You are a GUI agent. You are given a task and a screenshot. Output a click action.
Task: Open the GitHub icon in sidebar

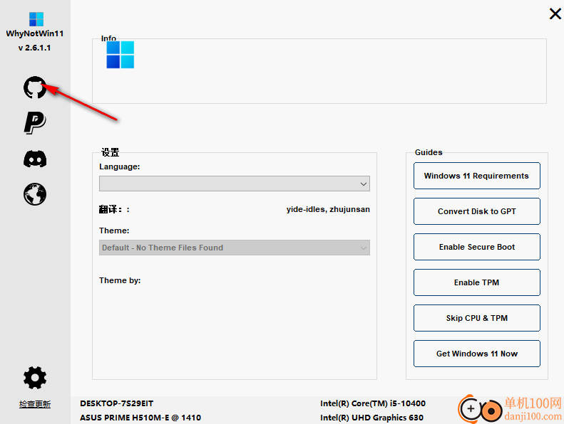coord(35,88)
